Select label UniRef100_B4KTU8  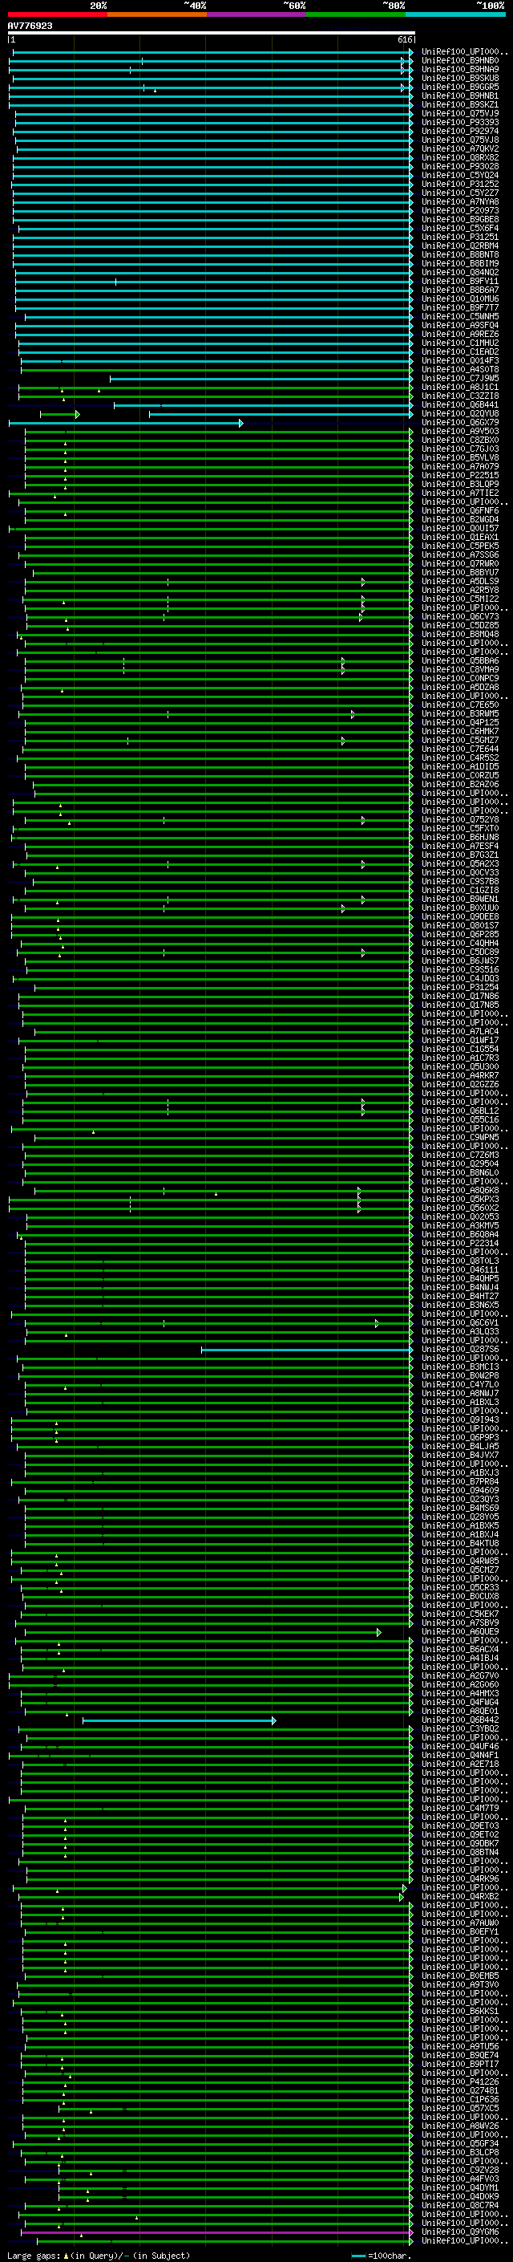(459, 1544)
